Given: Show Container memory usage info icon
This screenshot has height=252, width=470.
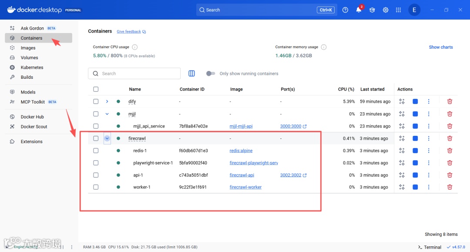Looking at the screenshot, I should 324,47.
